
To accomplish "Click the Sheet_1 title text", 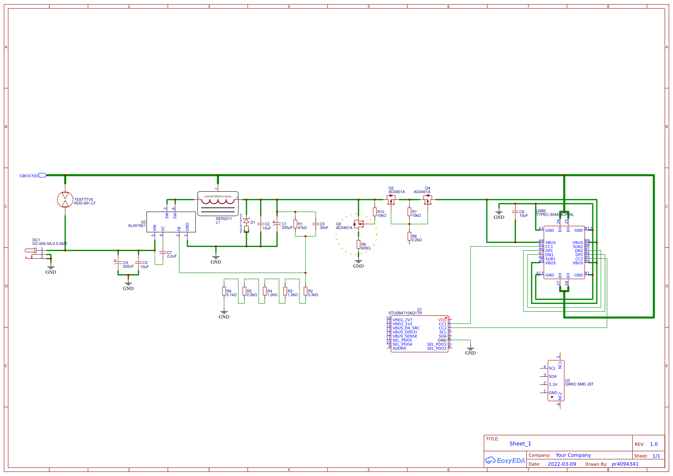I will (520, 443).
